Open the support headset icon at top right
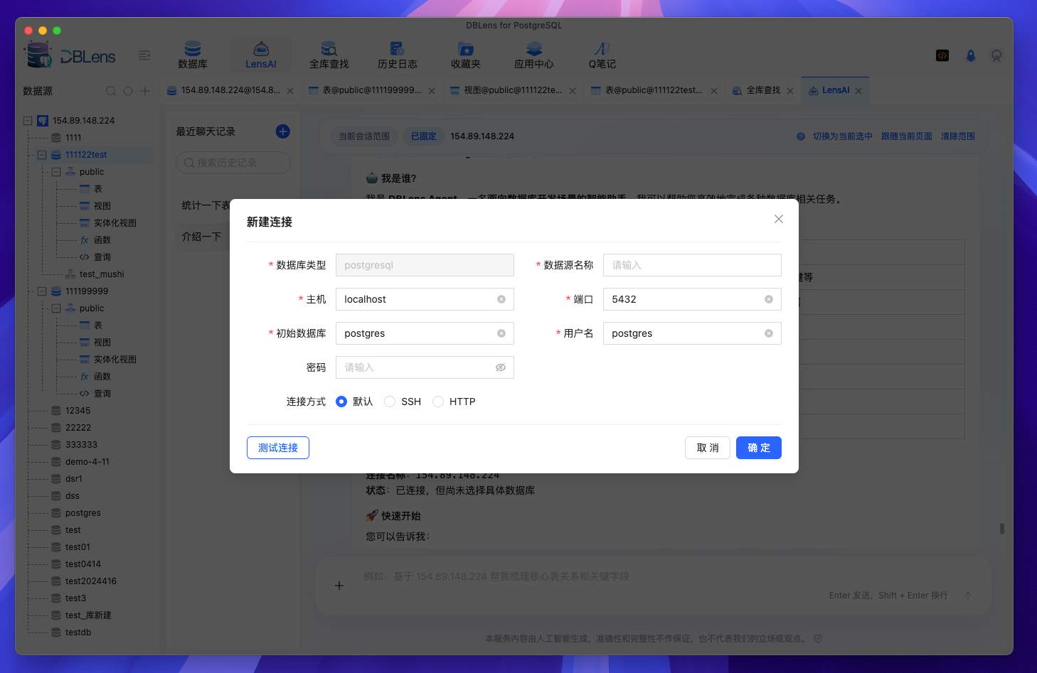 996,55
